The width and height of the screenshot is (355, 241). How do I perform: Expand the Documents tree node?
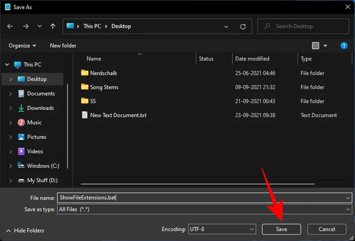(x=11, y=93)
